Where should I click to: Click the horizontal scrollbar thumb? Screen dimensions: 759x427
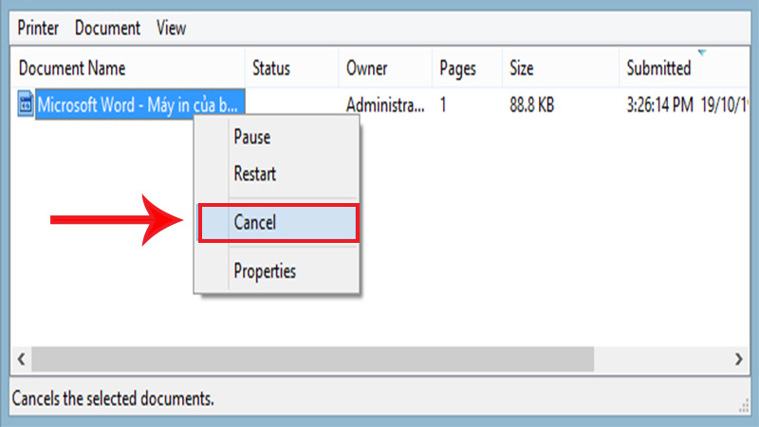[x=313, y=360]
